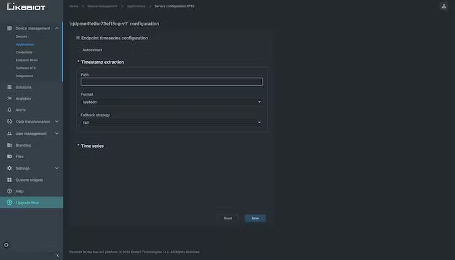Click the Reset button
455x260 pixels.
[228, 218]
